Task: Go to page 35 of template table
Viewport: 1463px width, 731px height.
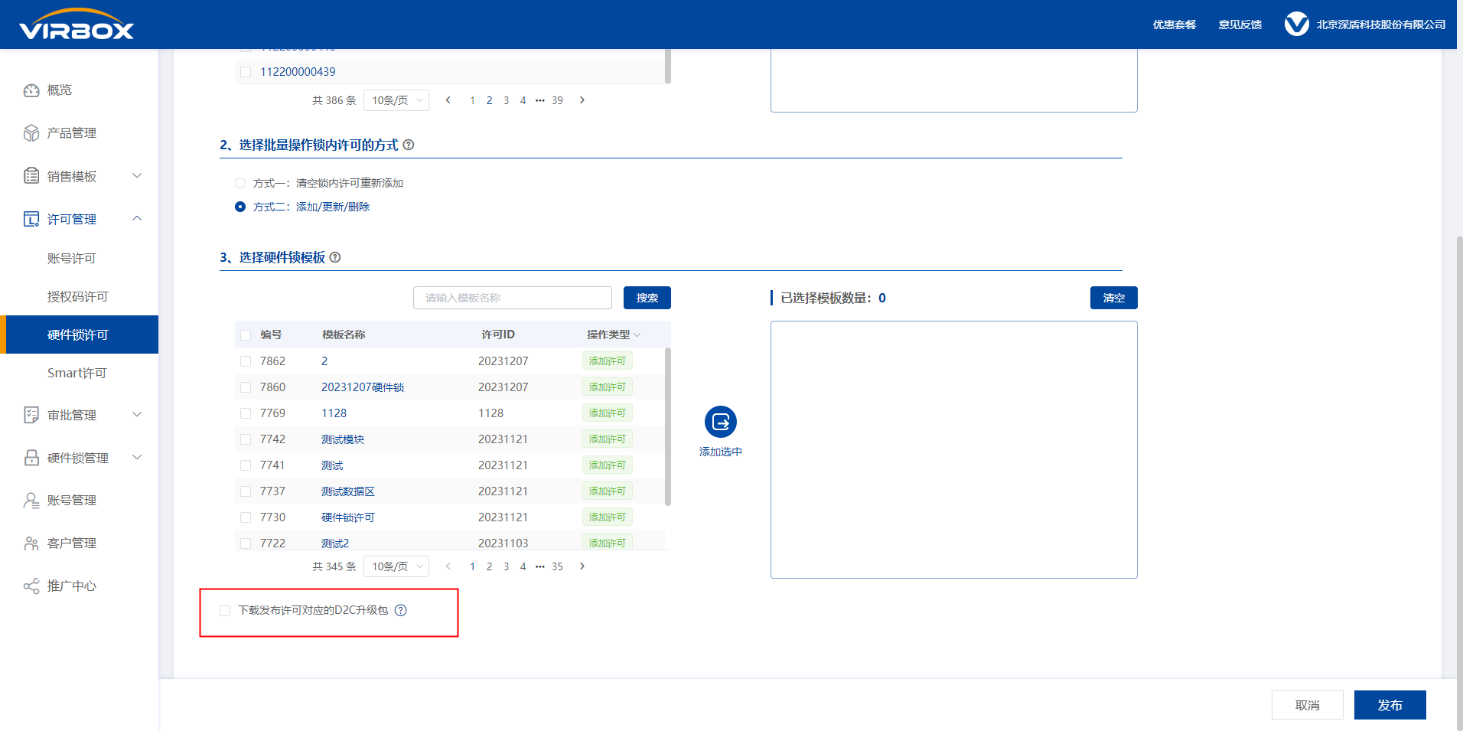Action: click(x=557, y=566)
